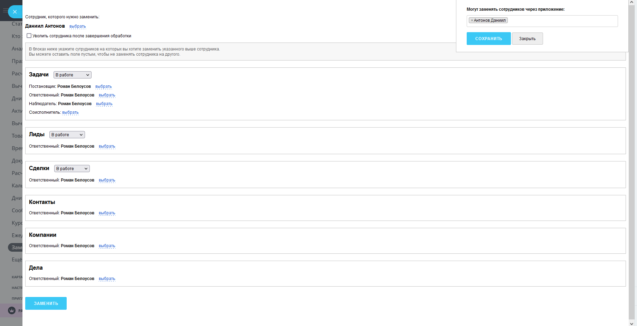Open the 'Акти' item in the left sidebar
The image size is (637, 326).
17,111
